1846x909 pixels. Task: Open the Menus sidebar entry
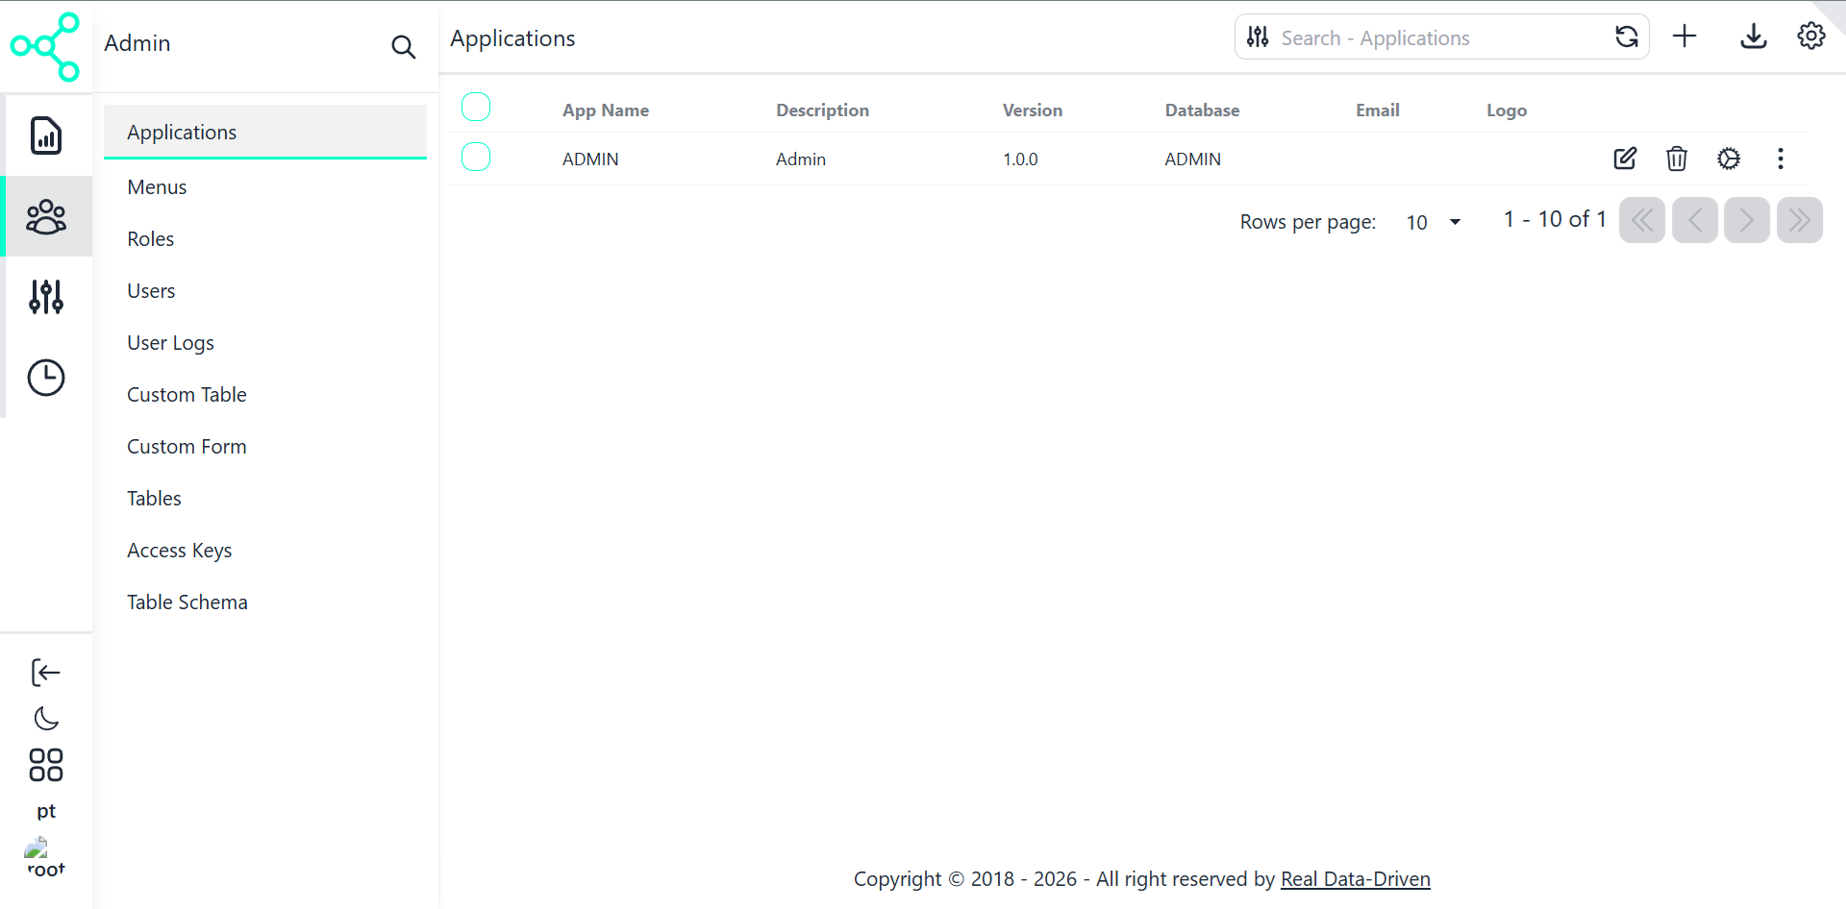pyautogui.click(x=157, y=186)
